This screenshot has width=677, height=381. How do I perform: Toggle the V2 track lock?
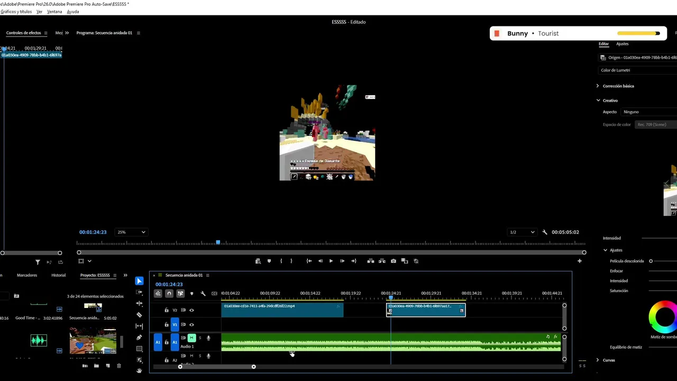tap(167, 310)
